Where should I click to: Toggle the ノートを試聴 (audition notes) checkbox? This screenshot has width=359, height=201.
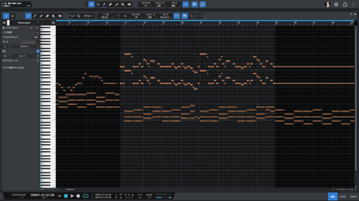[x=38, y=32]
